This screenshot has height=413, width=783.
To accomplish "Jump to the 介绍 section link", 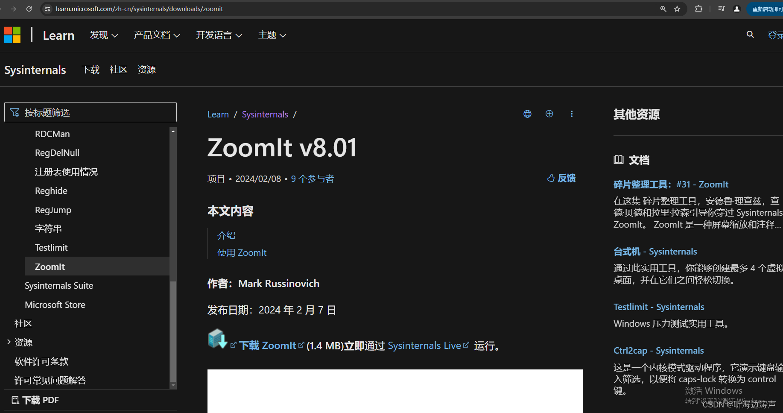I will click(x=226, y=235).
